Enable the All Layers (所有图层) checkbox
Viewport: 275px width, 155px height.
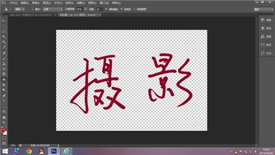[134, 8]
